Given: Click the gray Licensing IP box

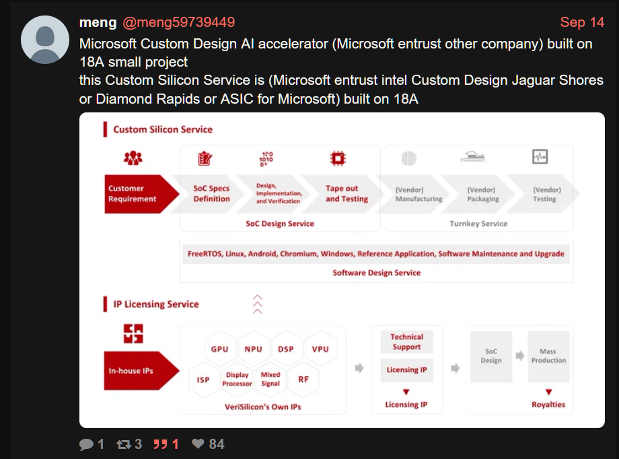Looking at the screenshot, I should [406, 369].
